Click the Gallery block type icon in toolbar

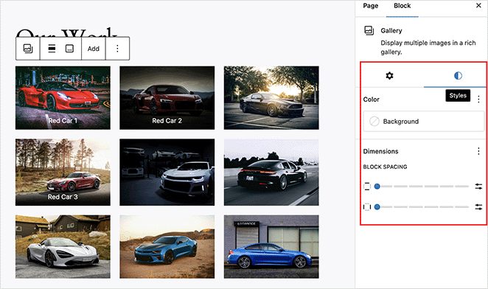[28, 49]
